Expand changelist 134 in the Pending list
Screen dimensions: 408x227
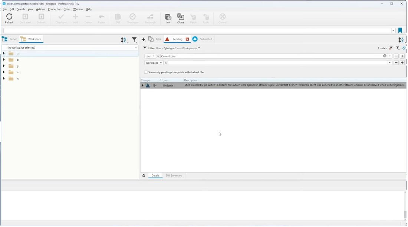tap(142, 85)
